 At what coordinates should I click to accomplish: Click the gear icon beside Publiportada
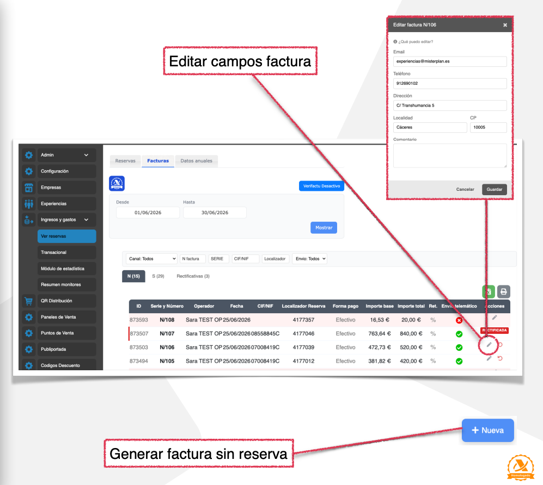pos(29,349)
